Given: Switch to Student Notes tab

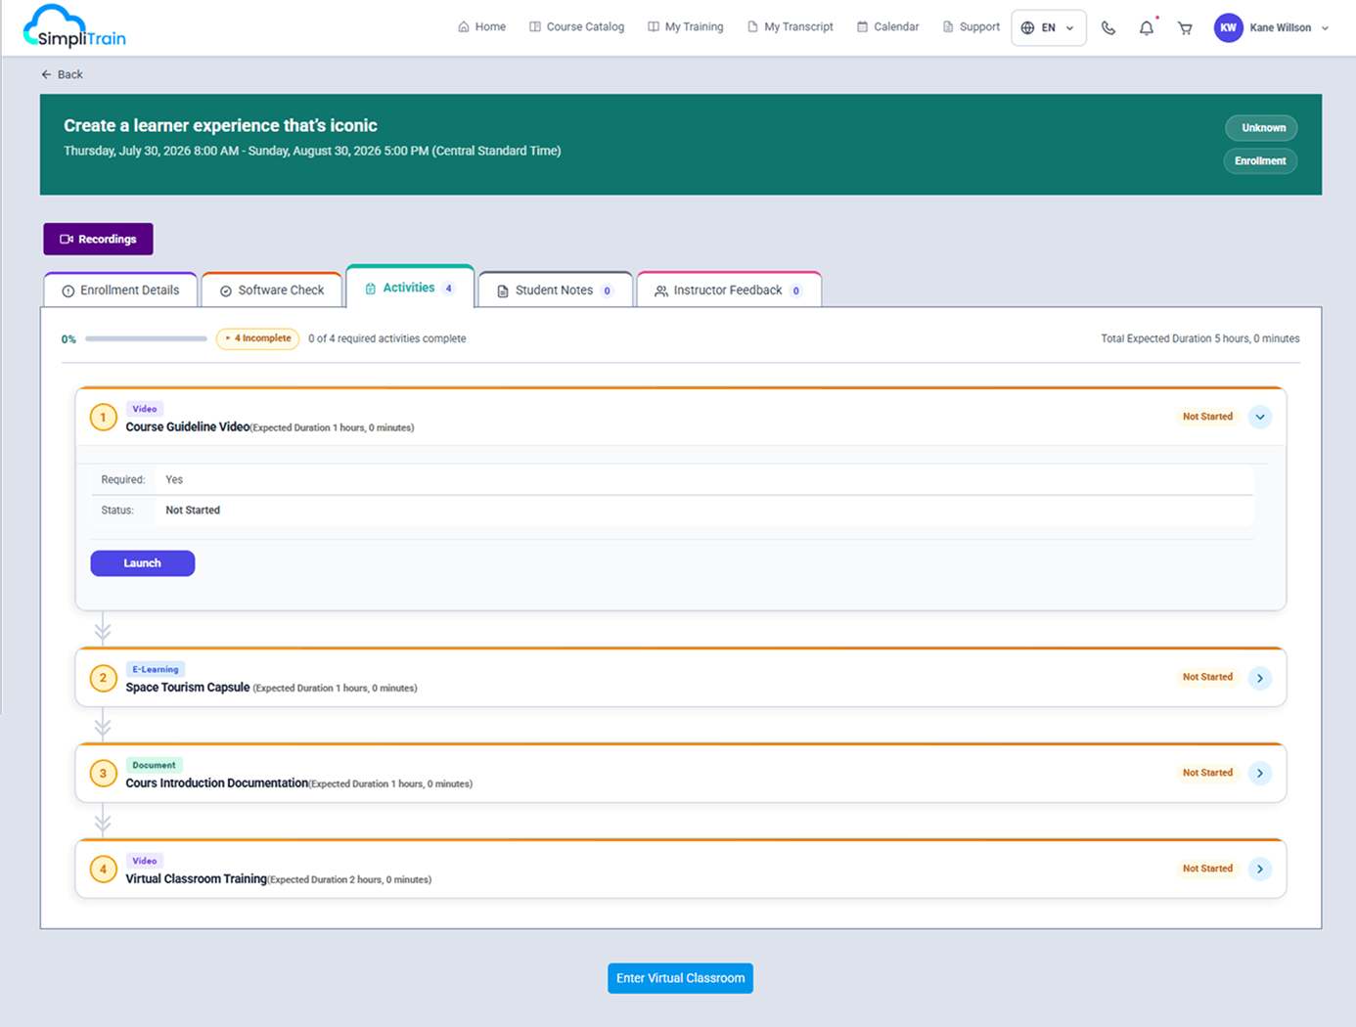Looking at the screenshot, I should [556, 290].
